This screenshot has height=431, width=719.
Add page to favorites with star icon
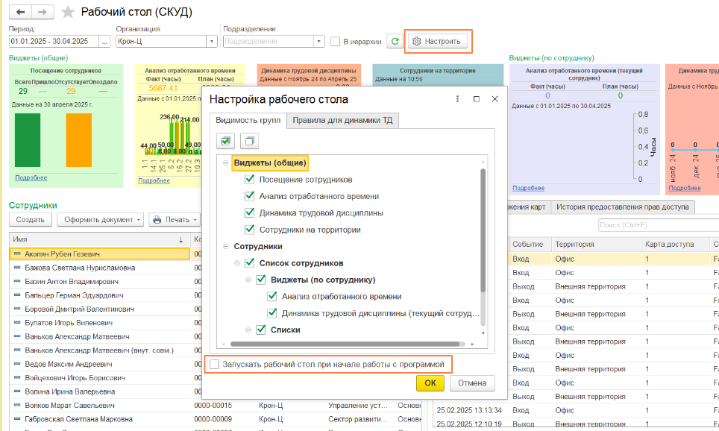[x=68, y=13]
